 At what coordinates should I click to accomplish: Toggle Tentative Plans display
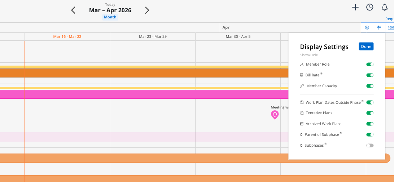370,113
